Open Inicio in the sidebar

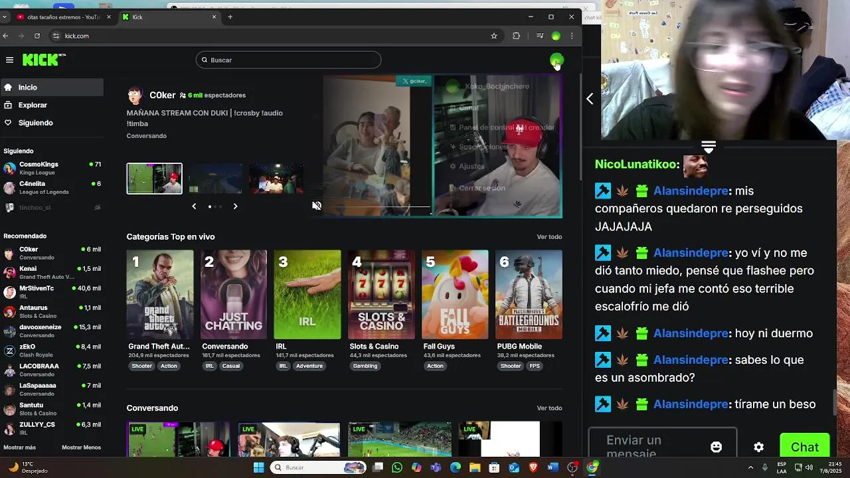(52, 87)
